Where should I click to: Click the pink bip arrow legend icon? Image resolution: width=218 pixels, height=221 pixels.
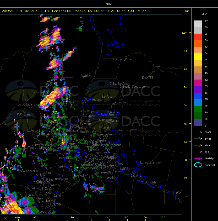point(198,152)
